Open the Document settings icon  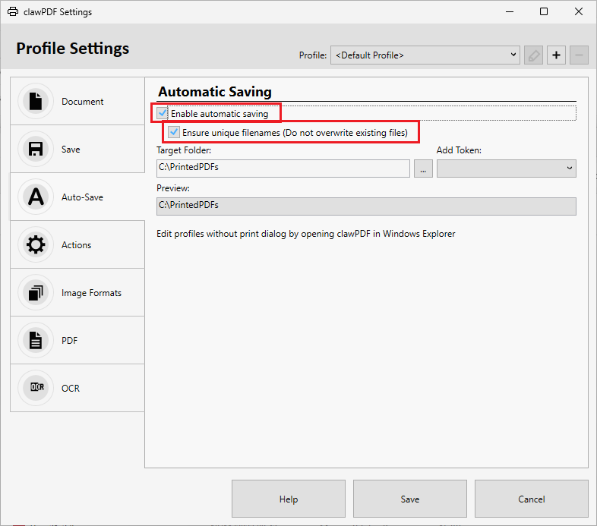[36, 101]
